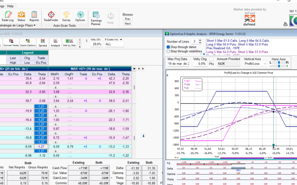Click OrigPr cell 0,79
Screen dimensions: 297x185
[70, 147]
